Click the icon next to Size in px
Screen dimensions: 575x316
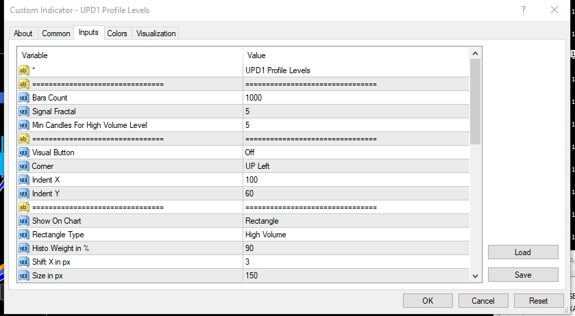tap(24, 276)
